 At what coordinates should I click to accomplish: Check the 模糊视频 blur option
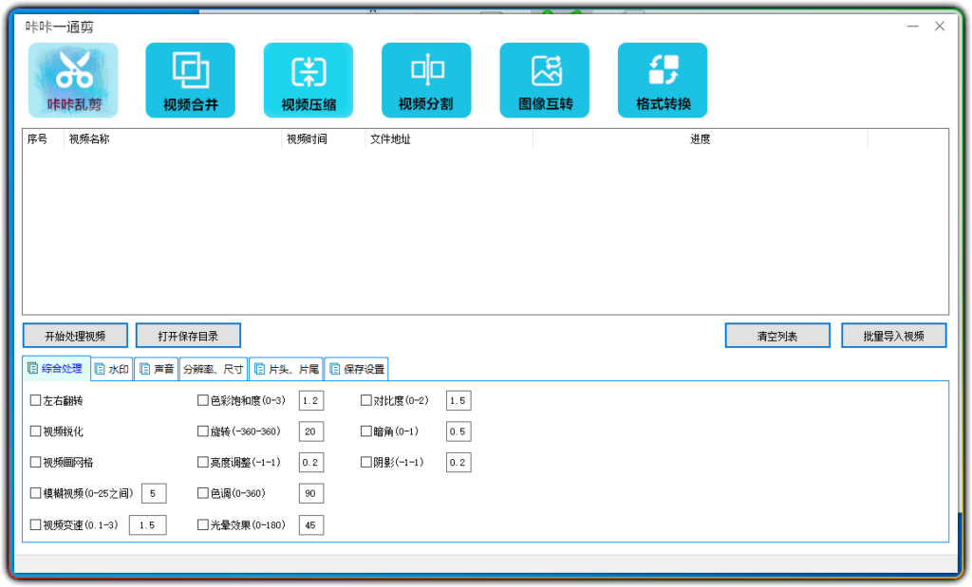point(36,493)
